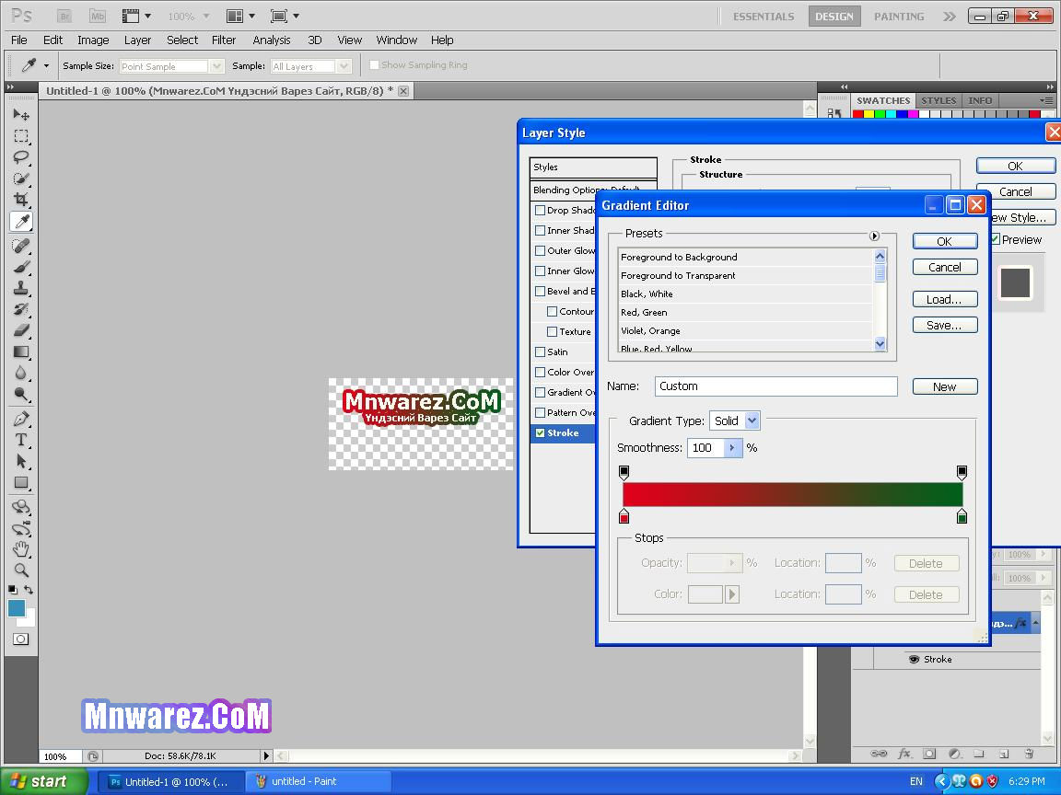
Task: Toggle Stroke effect visibility eye in Layers
Action: 914,659
